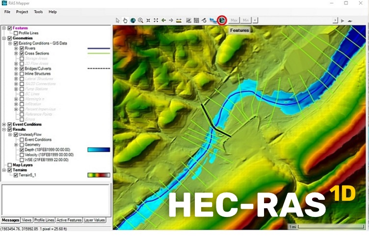Expand the Cross Sections tree node

(16, 53)
